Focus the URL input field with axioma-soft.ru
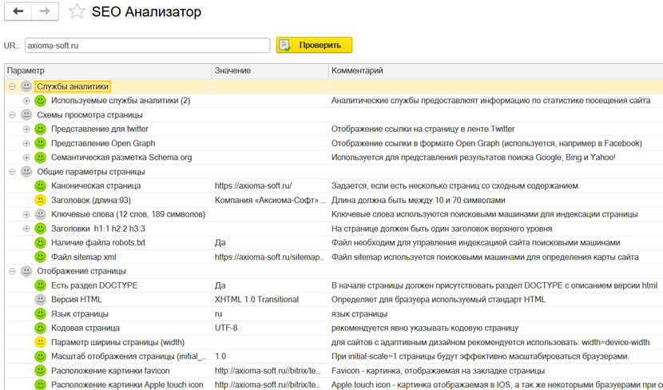The height and width of the screenshot is (390, 663). pyautogui.click(x=147, y=46)
